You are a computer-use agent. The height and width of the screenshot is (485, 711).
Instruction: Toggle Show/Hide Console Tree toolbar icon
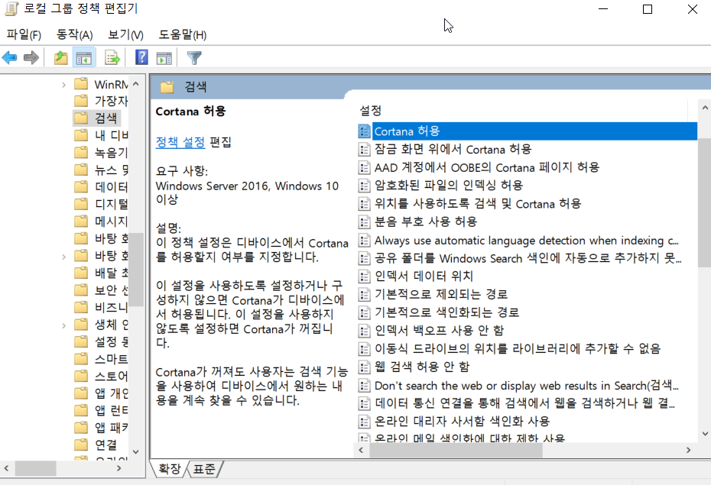pyautogui.click(x=84, y=57)
